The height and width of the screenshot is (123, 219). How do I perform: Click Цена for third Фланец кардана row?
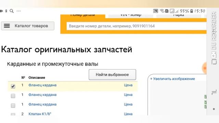tap(128, 104)
